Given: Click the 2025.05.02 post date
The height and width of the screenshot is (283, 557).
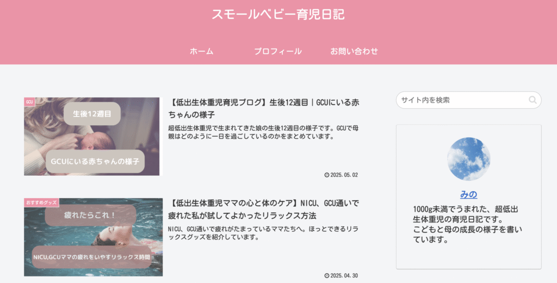Looking at the screenshot, I should coord(344,175).
